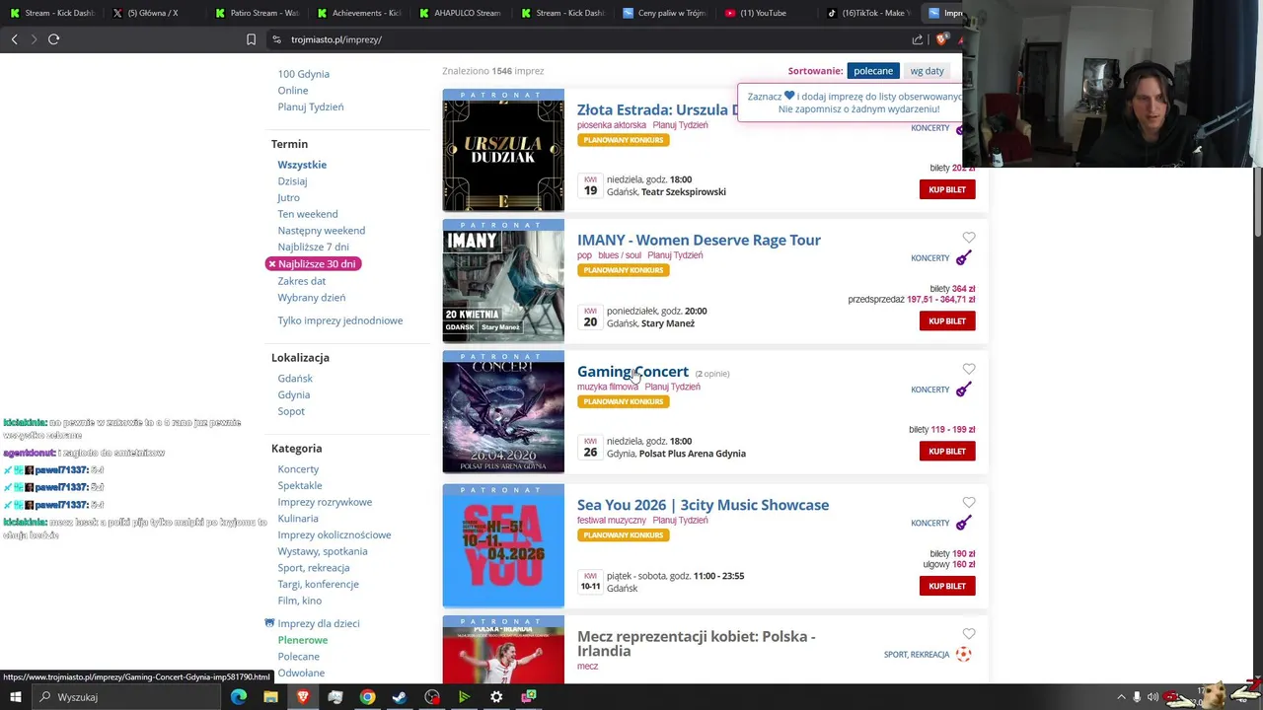1263x710 pixels.
Task: Add Gaming Concert to watchlist with heart
Action: 969,369
